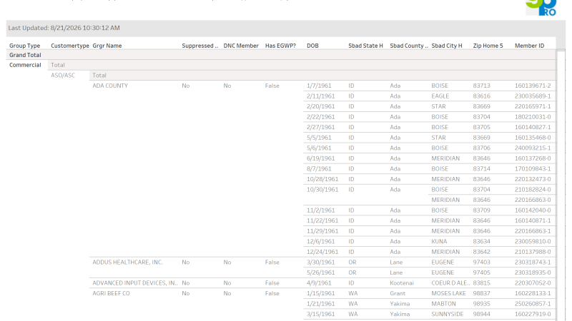
Task: Click the Sbad City H column header
Action: (446, 46)
